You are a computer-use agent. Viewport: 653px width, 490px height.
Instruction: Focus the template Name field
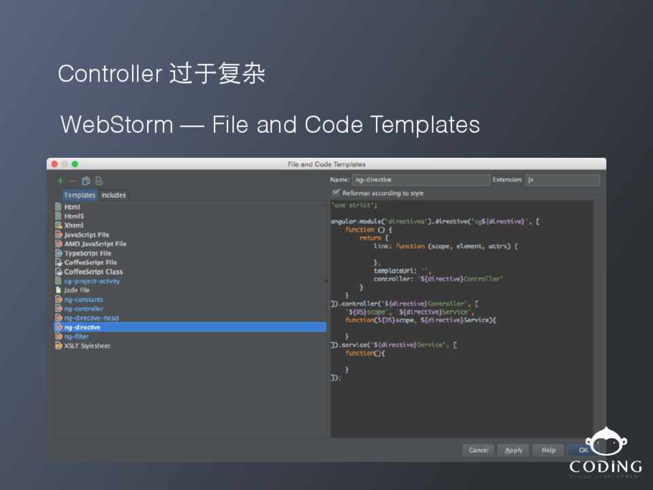(420, 180)
